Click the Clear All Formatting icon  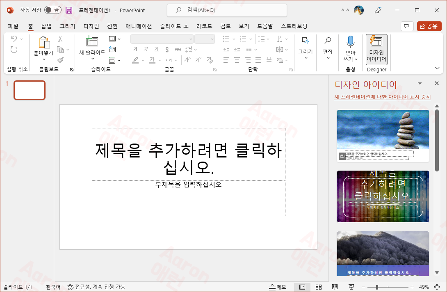pyautogui.click(x=210, y=60)
